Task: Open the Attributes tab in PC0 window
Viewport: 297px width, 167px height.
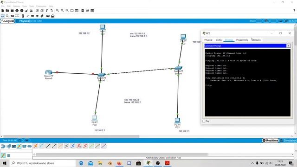Action: click(x=256, y=40)
